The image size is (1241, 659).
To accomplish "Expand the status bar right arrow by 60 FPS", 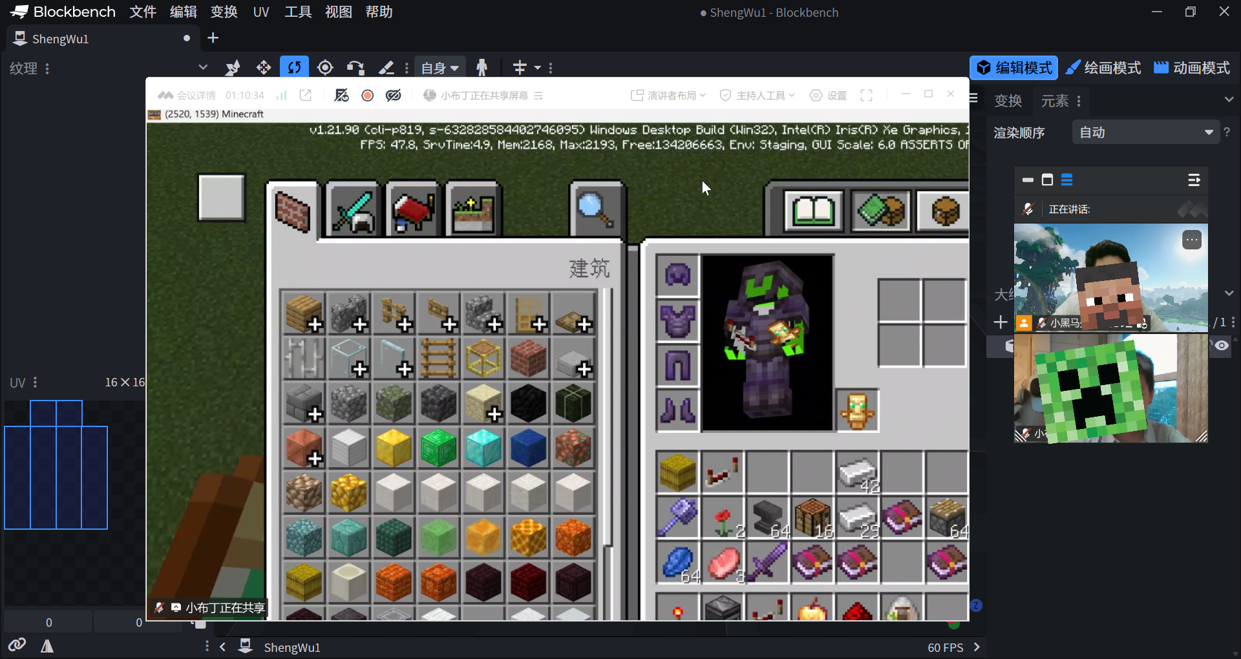I will click(x=977, y=647).
